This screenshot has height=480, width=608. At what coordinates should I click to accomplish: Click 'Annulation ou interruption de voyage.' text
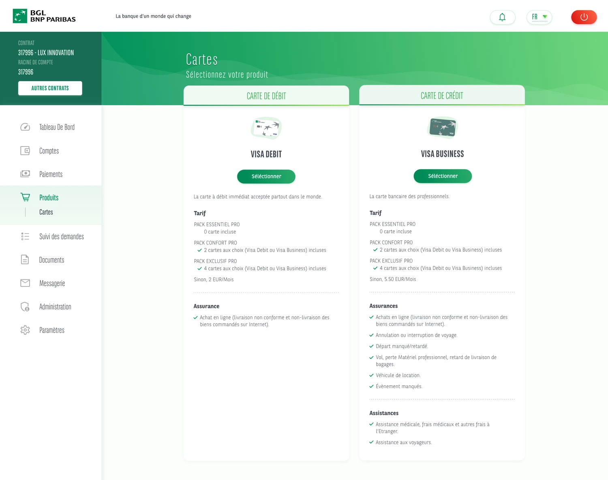[416, 335]
